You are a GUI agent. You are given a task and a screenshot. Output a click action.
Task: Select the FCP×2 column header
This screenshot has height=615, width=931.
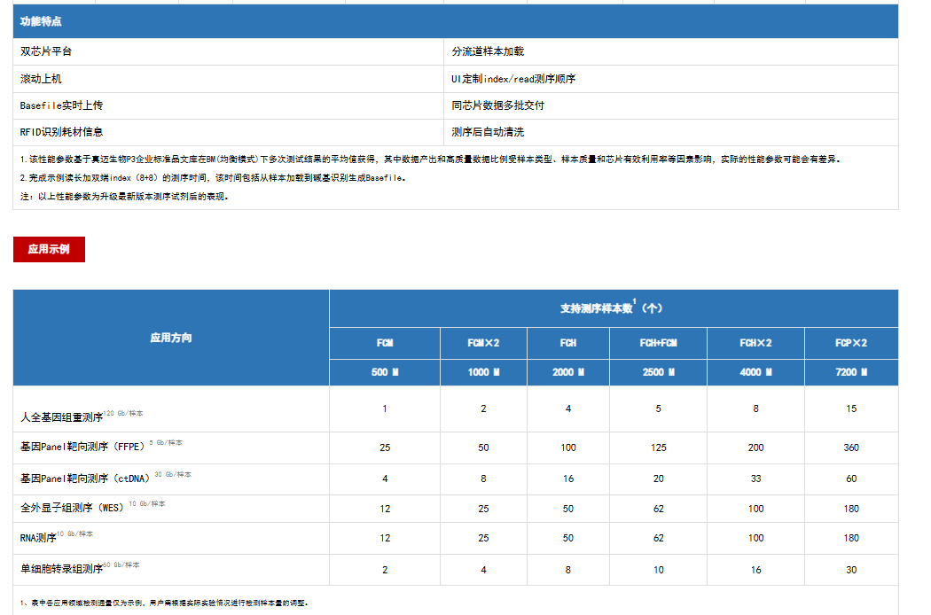(850, 343)
